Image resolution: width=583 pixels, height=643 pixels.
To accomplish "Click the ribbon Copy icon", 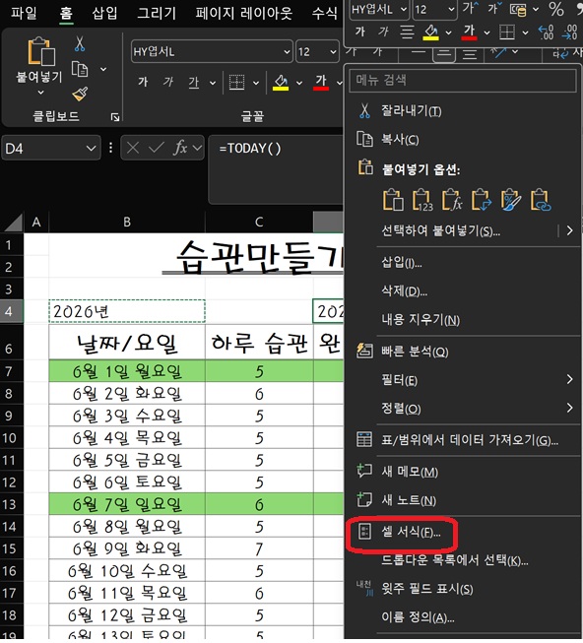I will click(x=80, y=69).
